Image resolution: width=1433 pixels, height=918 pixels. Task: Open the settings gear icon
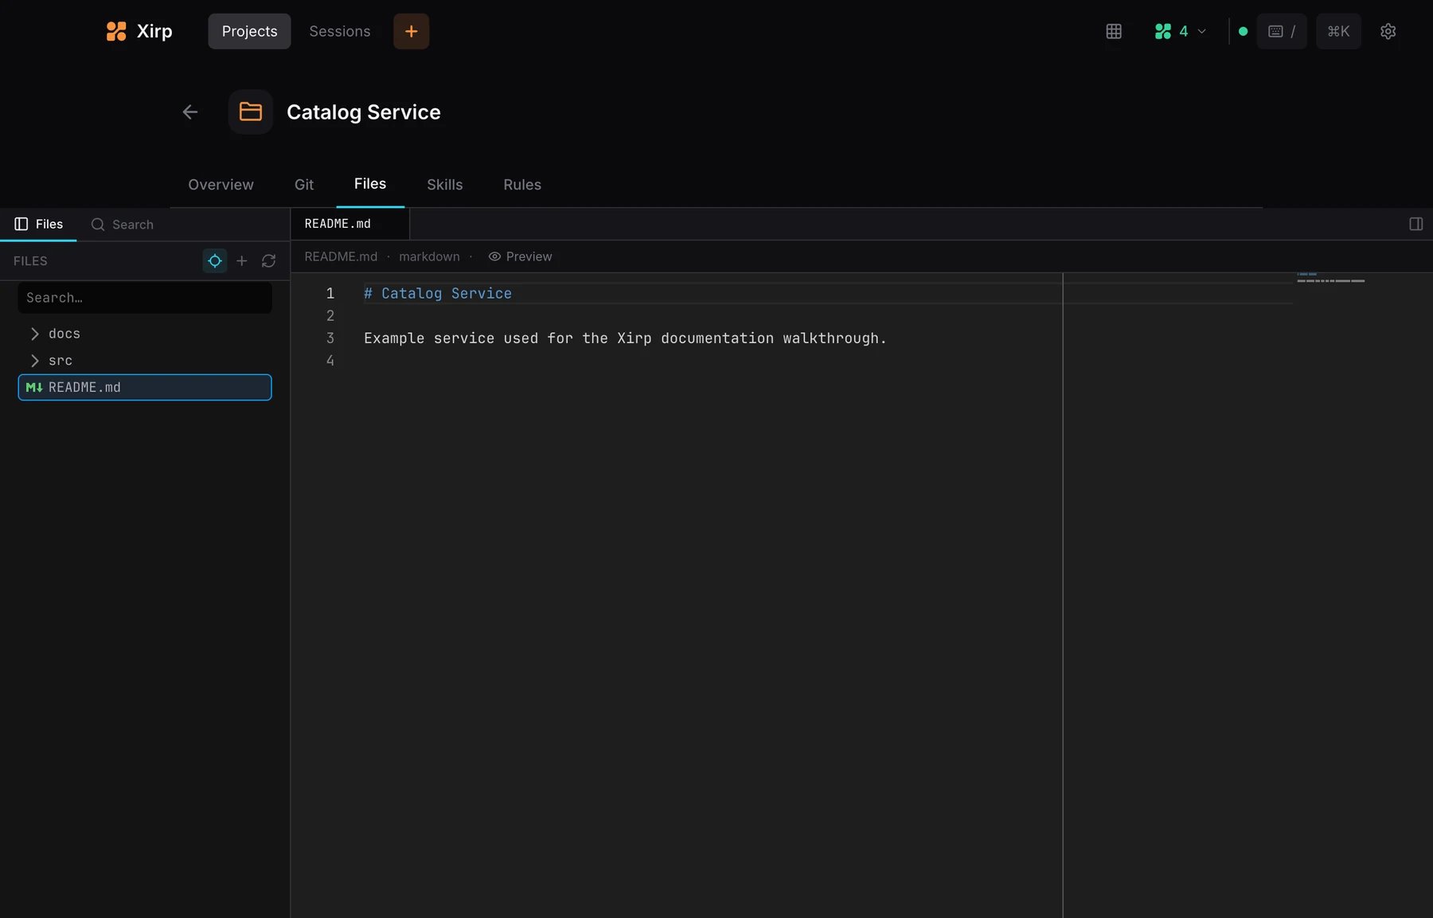[x=1388, y=31]
